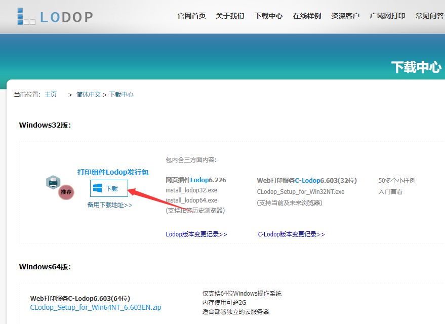Open the 资深客户 navigation item

(x=345, y=16)
